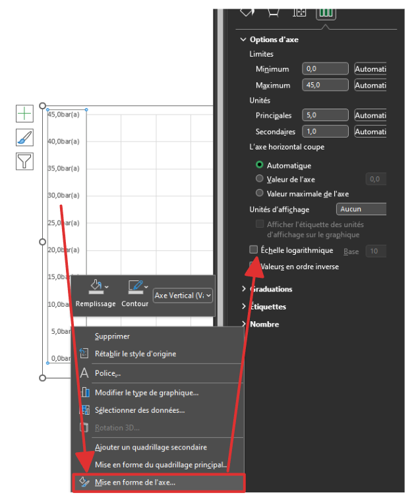Click the logarithmic Base field
This screenshot has width=414, height=497.
[376, 251]
